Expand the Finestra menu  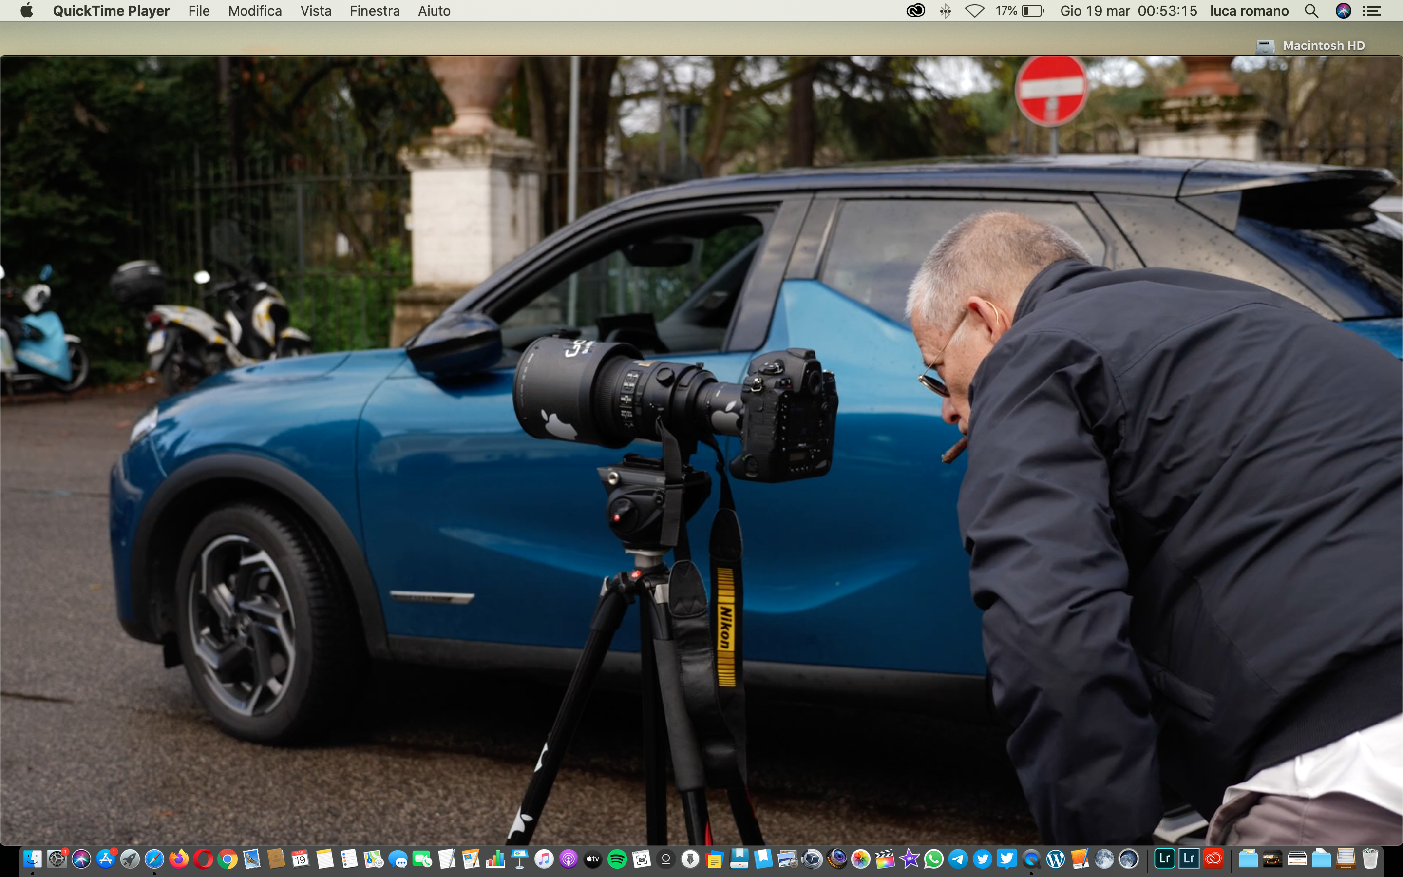coord(375,11)
